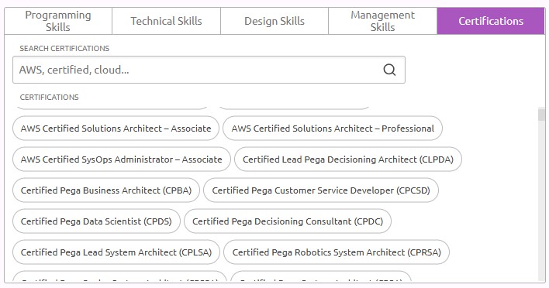Toggle AWS Certified Solutions Architect – Associate chip
The height and width of the screenshot is (288, 549).
pyautogui.click(x=116, y=129)
